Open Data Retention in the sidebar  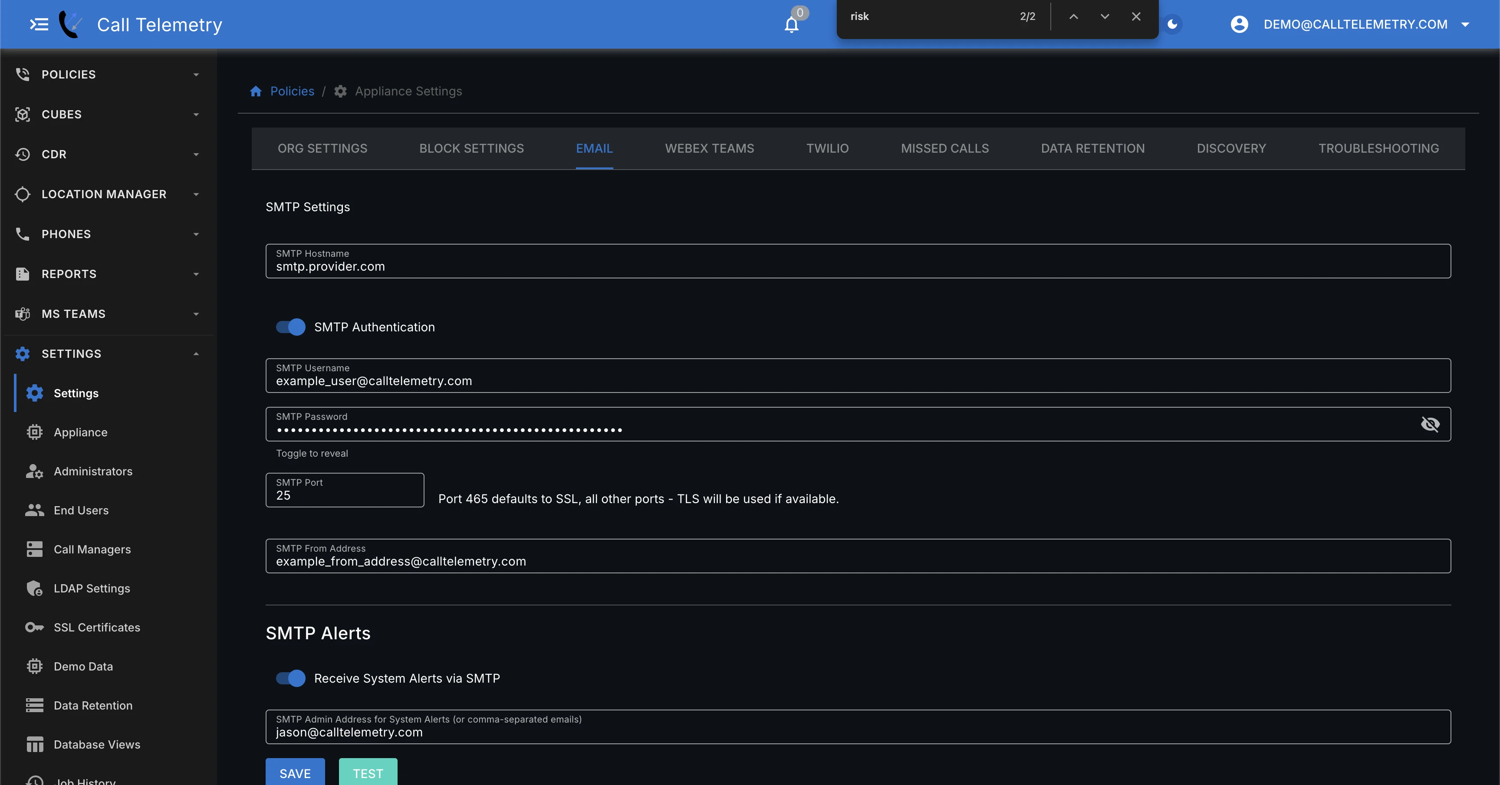click(114, 705)
